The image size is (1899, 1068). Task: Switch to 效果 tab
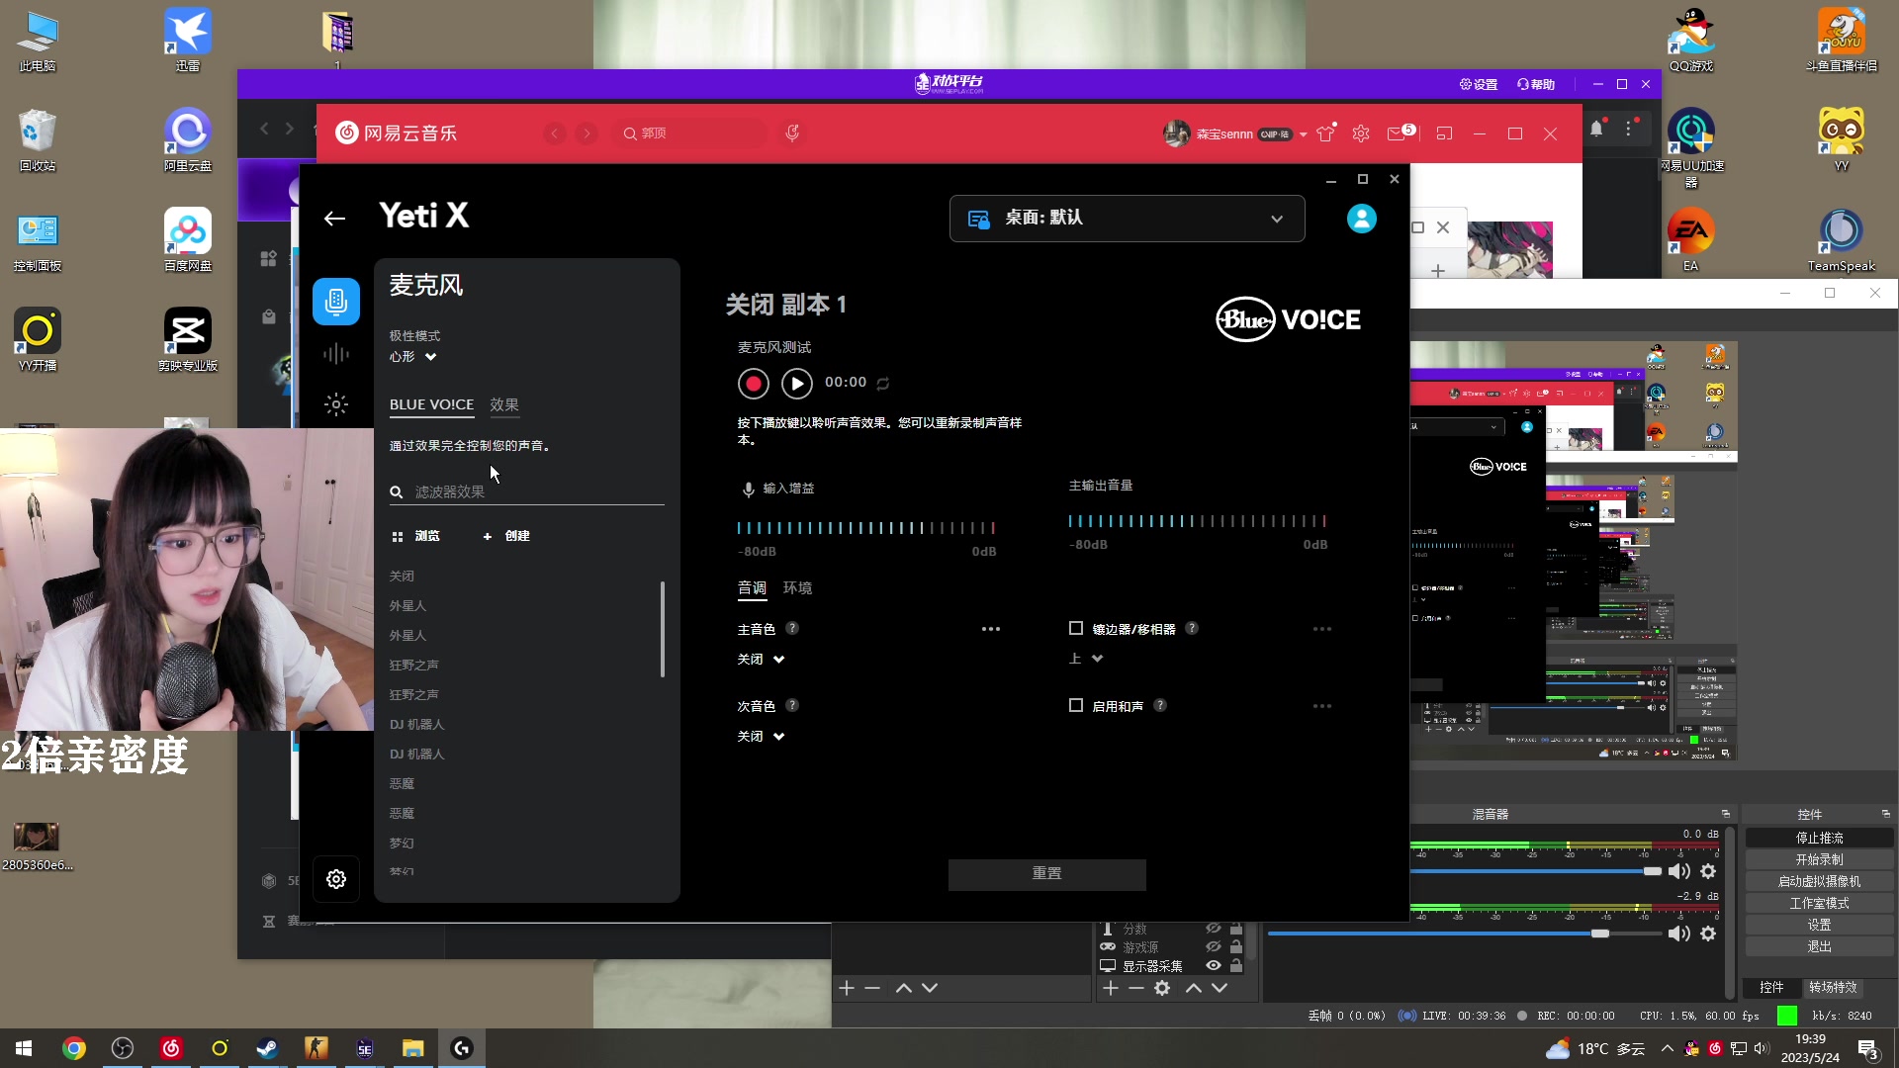(x=504, y=404)
